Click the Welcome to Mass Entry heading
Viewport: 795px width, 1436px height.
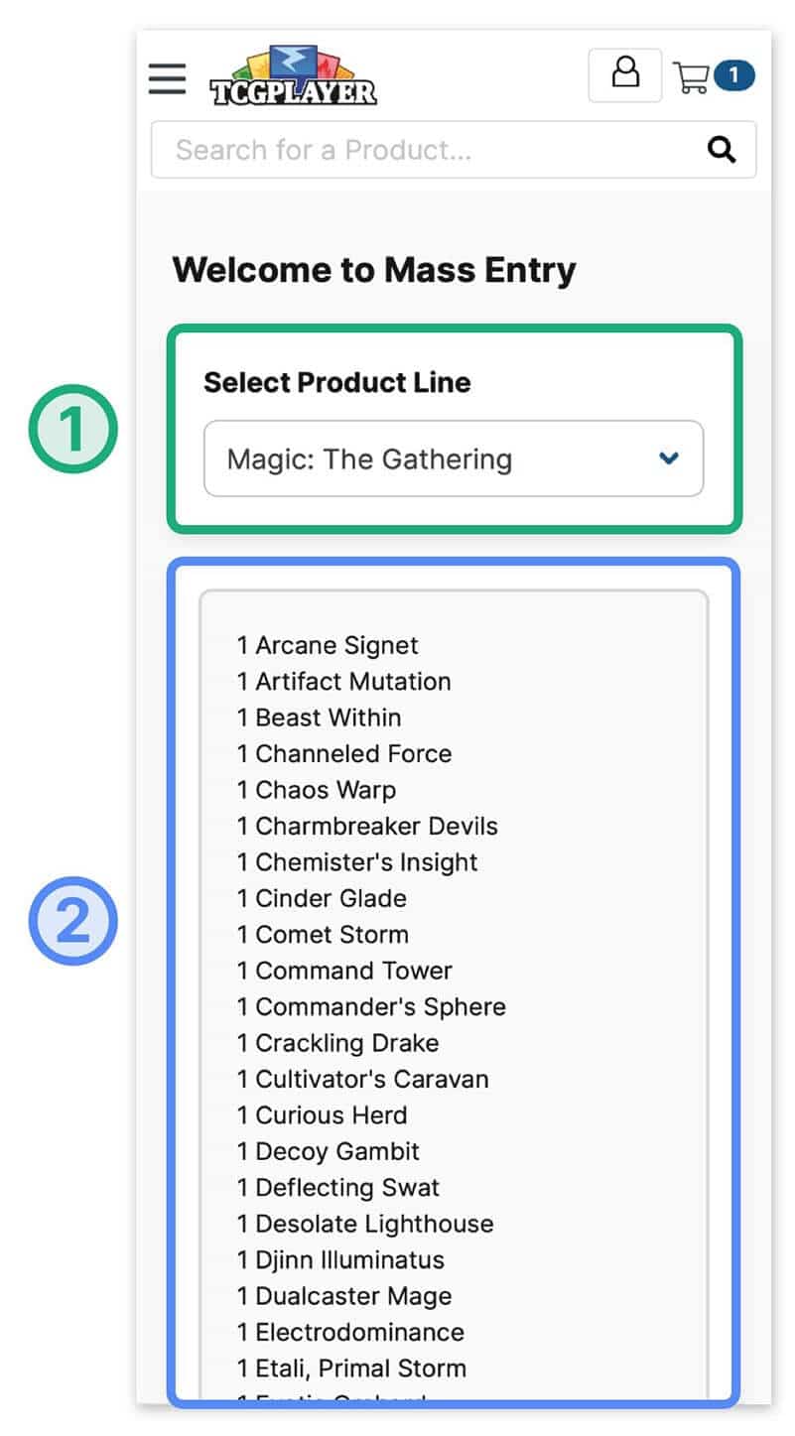[374, 269]
